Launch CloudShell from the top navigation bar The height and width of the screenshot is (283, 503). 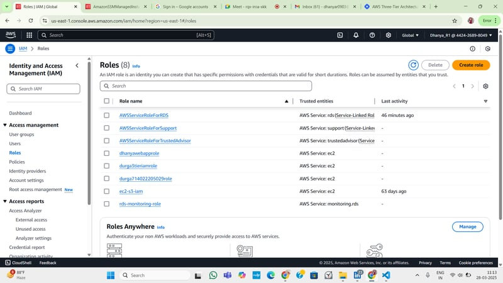tap(340, 35)
